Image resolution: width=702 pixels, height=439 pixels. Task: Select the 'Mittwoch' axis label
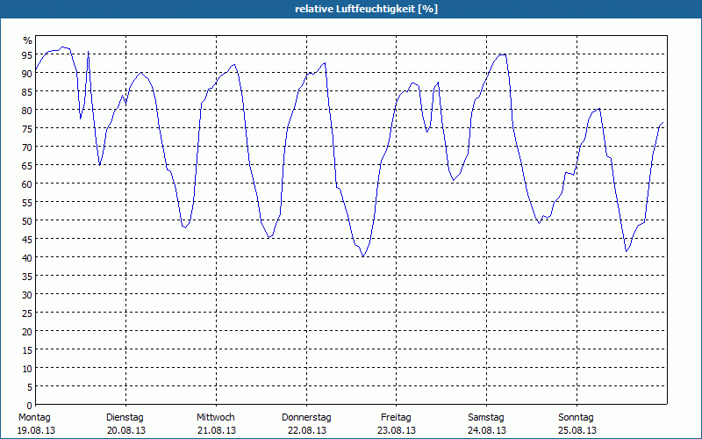click(x=215, y=418)
